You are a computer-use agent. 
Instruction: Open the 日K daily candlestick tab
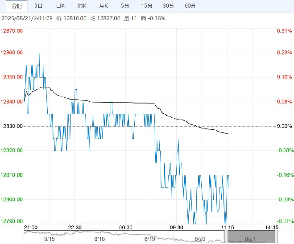pyautogui.click(x=60, y=6)
